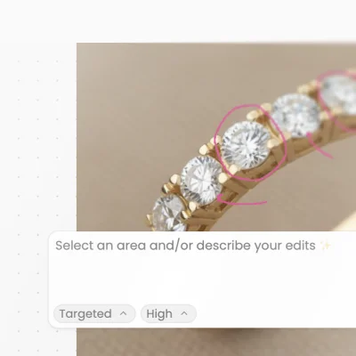Open the Targeted mode dropdown

coord(94,313)
